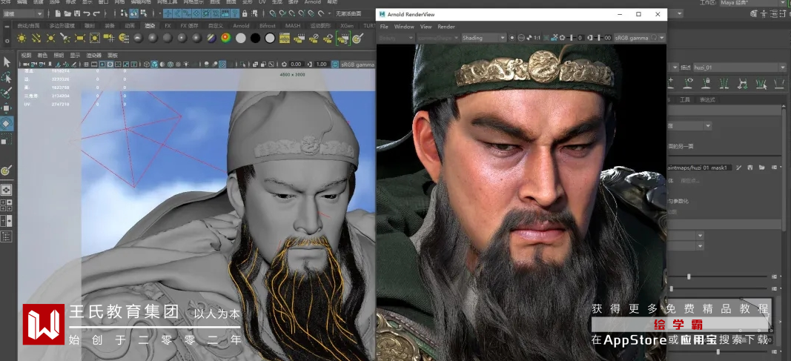Click the new scene icon
Screen dimensions: 791x361
pyautogui.click(x=59, y=13)
